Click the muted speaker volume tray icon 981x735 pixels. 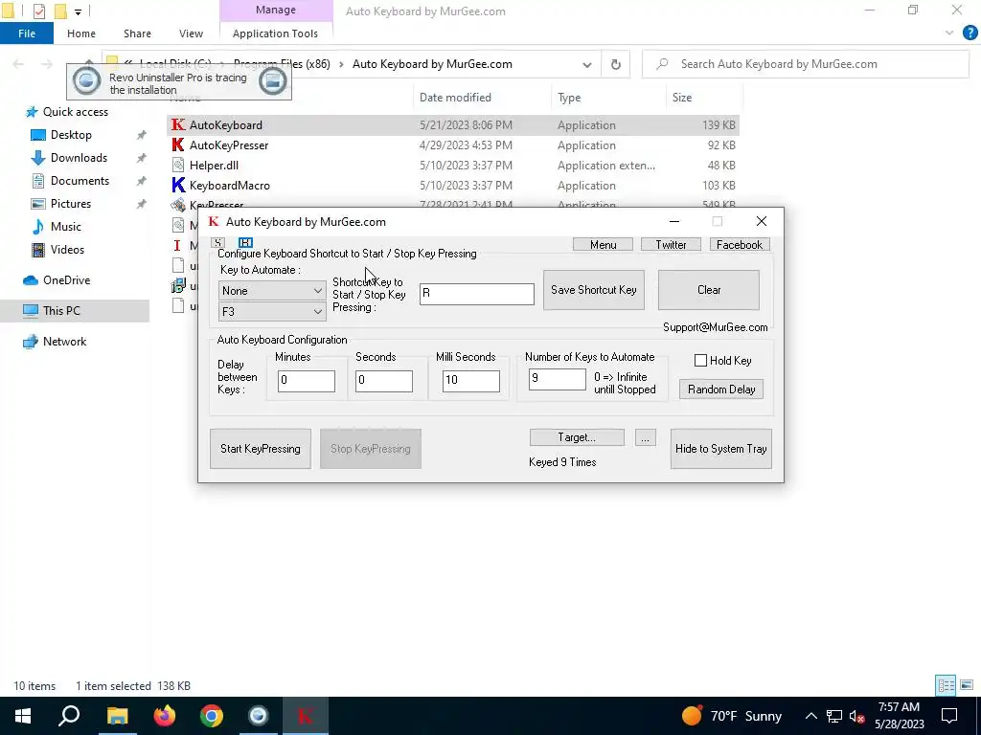[x=857, y=717]
